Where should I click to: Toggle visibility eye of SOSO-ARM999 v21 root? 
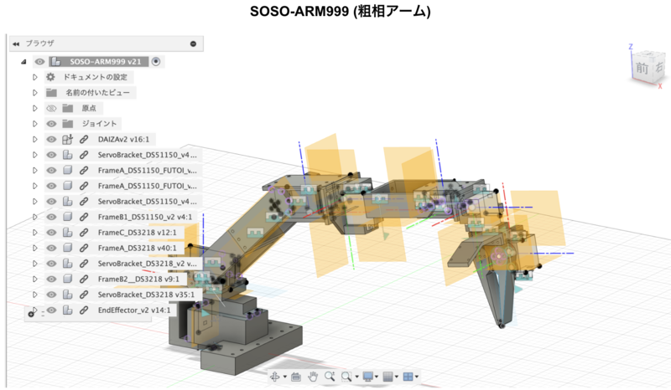(39, 61)
